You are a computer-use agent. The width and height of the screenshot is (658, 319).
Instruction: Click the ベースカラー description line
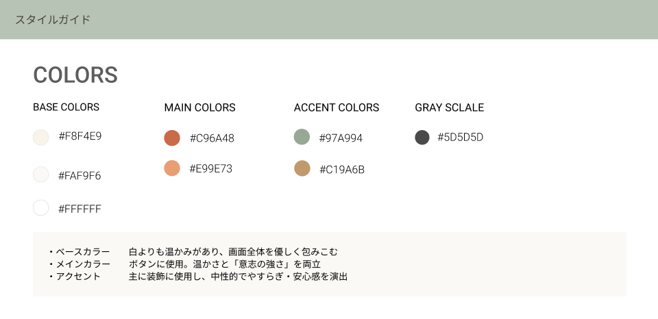195,252
